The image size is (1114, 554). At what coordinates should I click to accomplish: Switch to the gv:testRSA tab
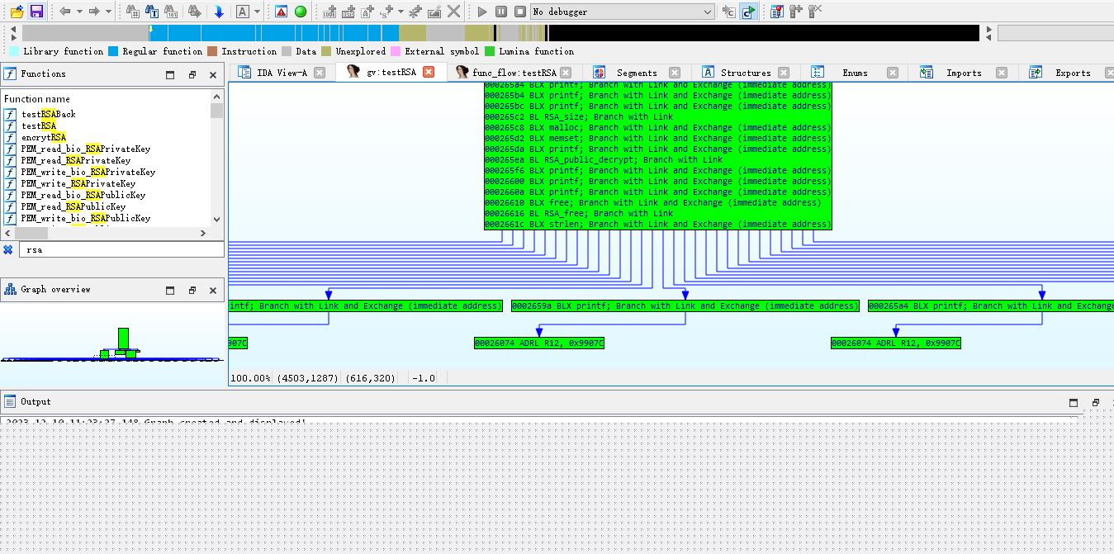pyautogui.click(x=391, y=73)
